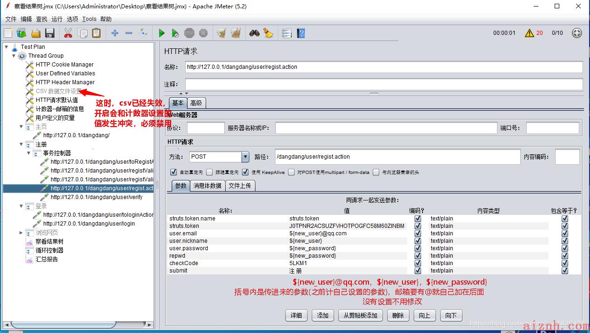Collapse the 注册 node
This screenshot has width=590, height=333.
coord(21,144)
